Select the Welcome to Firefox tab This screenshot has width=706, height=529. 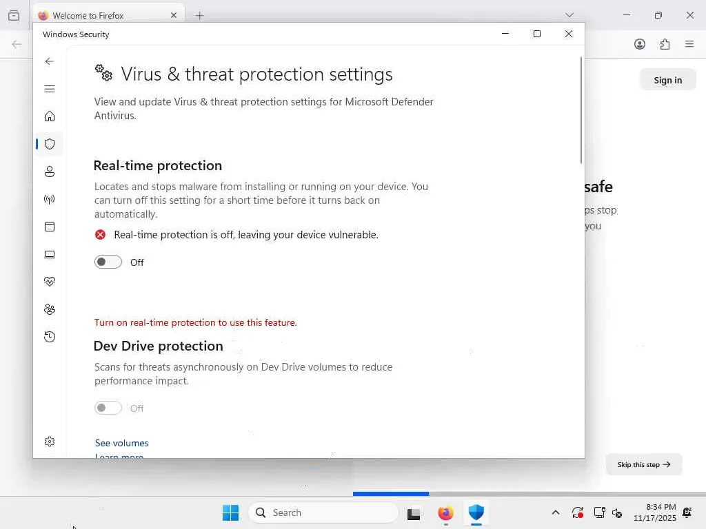108,15
